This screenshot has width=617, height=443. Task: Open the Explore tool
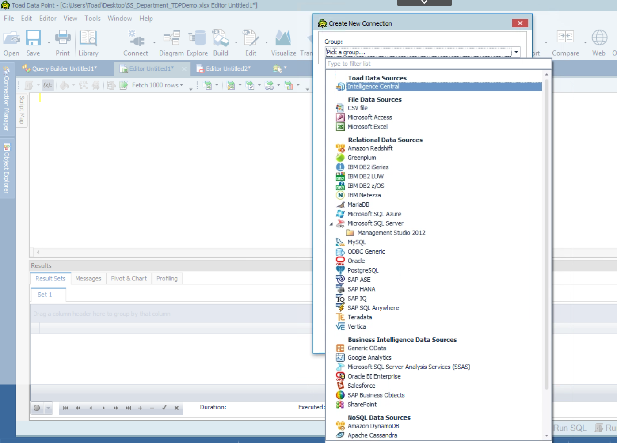(x=197, y=43)
